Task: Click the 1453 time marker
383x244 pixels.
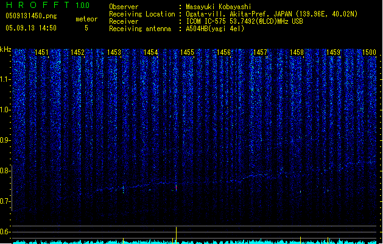Action: (114, 52)
